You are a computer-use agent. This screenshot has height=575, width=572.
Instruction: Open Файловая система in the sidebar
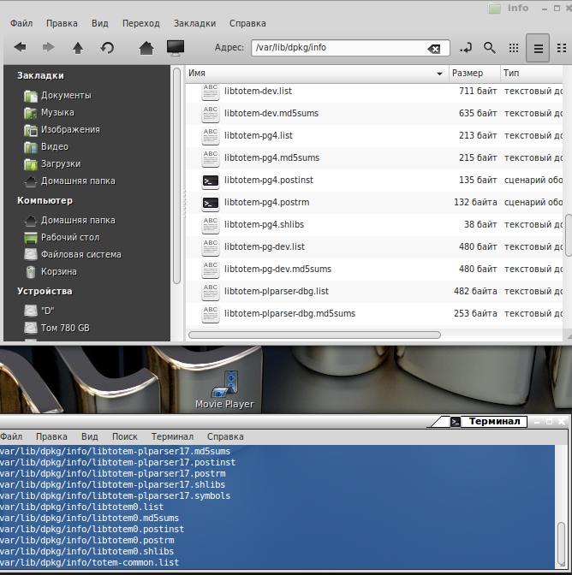coord(80,254)
